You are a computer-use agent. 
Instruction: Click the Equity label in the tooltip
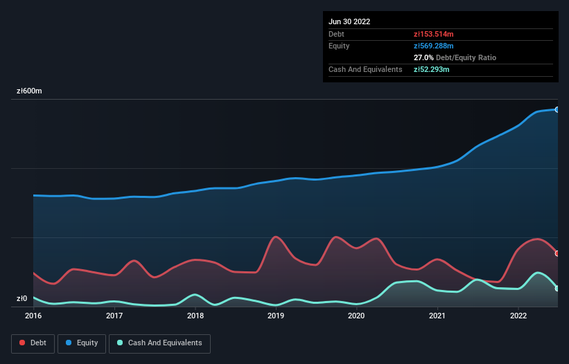click(339, 46)
